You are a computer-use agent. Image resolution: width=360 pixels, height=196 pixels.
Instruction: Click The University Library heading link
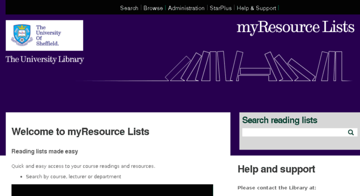(x=45, y=59)
